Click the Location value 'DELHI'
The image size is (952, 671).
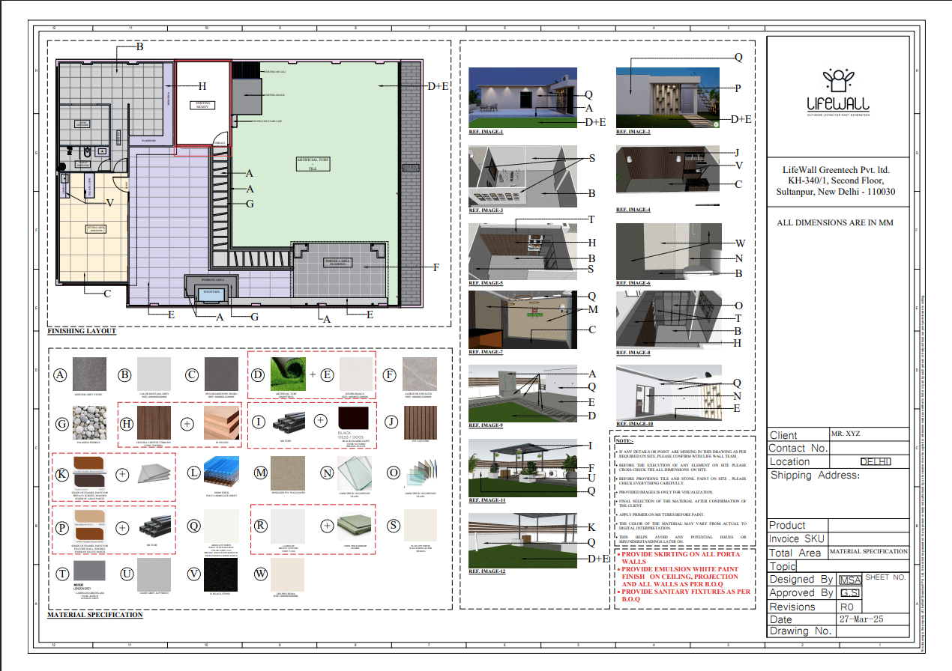pyautogui.click(x=874, y=461)
